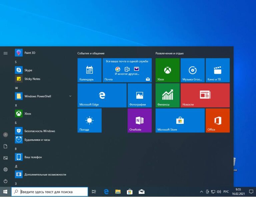
Task: Click the letter Д section header
Action: (16, 166)
